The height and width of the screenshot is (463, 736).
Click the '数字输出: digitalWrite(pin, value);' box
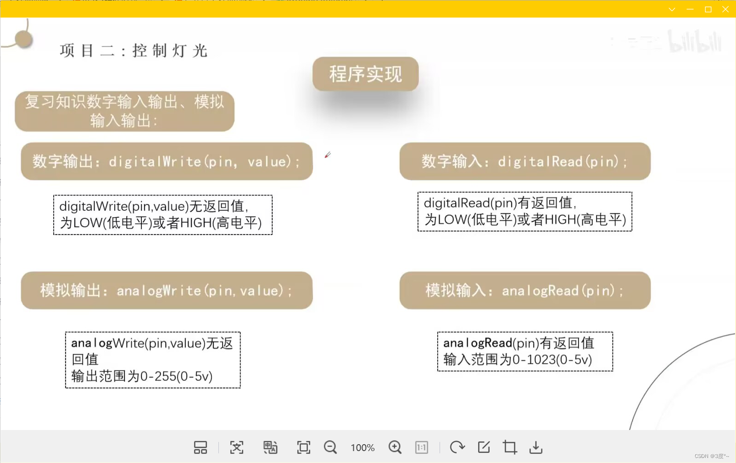[167, 162]
